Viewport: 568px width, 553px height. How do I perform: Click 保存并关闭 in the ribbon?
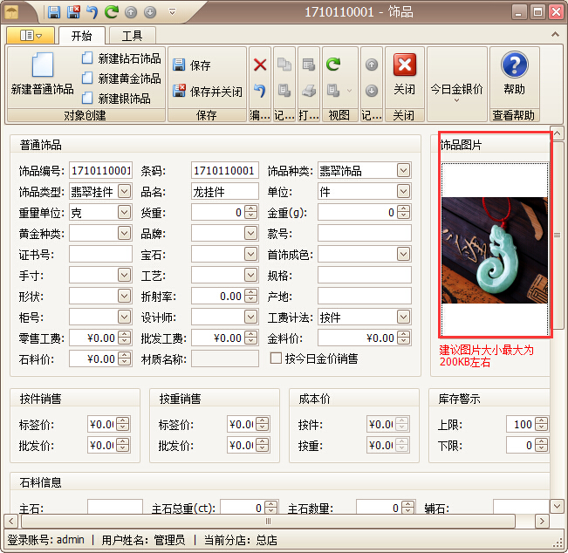(208, 91)
